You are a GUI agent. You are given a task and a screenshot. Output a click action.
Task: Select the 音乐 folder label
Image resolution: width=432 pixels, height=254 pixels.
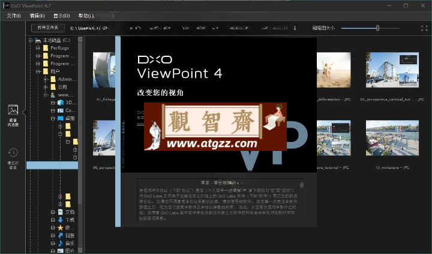coord(70,243)
